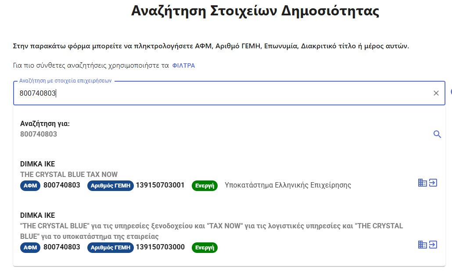Click the field label Αναζήτηση με στοιχεία επιχειρήσεων
This screenshot has width=452, height=274.
65,81
